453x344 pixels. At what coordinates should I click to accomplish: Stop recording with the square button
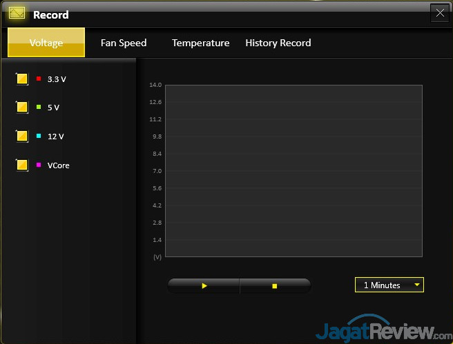(x=275, y=286)
